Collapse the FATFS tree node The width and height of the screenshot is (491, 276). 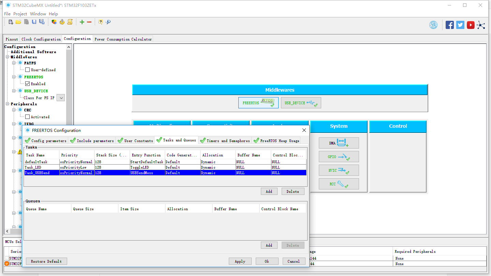(14, 63)
